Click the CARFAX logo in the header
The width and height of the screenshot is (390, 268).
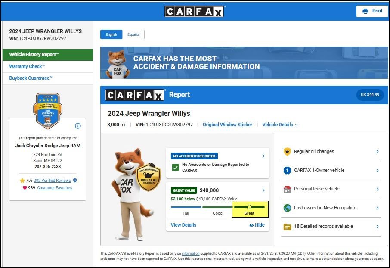[194, 11]
